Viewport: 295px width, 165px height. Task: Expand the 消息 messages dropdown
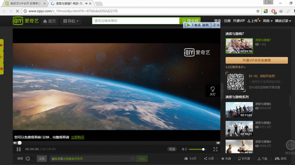pos(268,21)
